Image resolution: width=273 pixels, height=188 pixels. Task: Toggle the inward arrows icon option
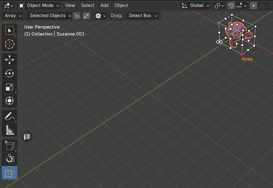(x=86, y=16)
